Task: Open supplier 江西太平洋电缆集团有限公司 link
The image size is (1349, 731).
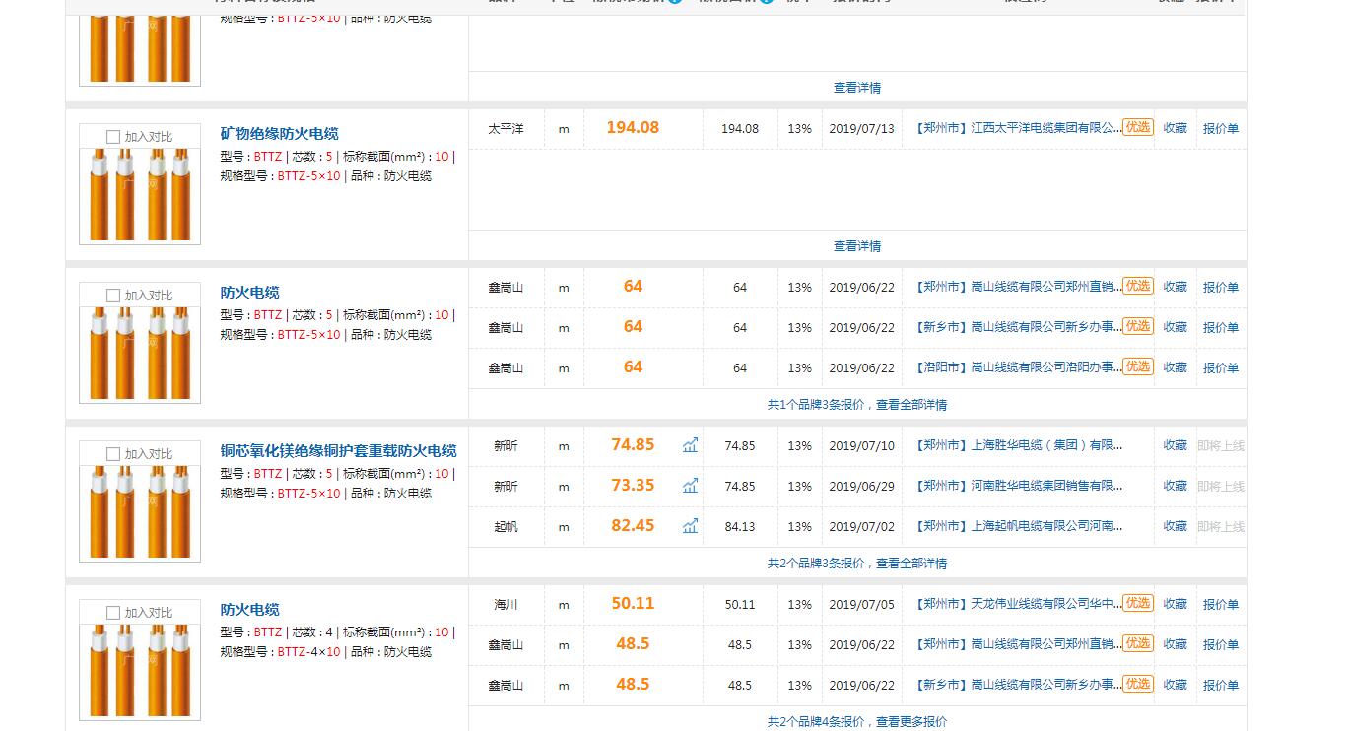Action: click(1017, 128)
